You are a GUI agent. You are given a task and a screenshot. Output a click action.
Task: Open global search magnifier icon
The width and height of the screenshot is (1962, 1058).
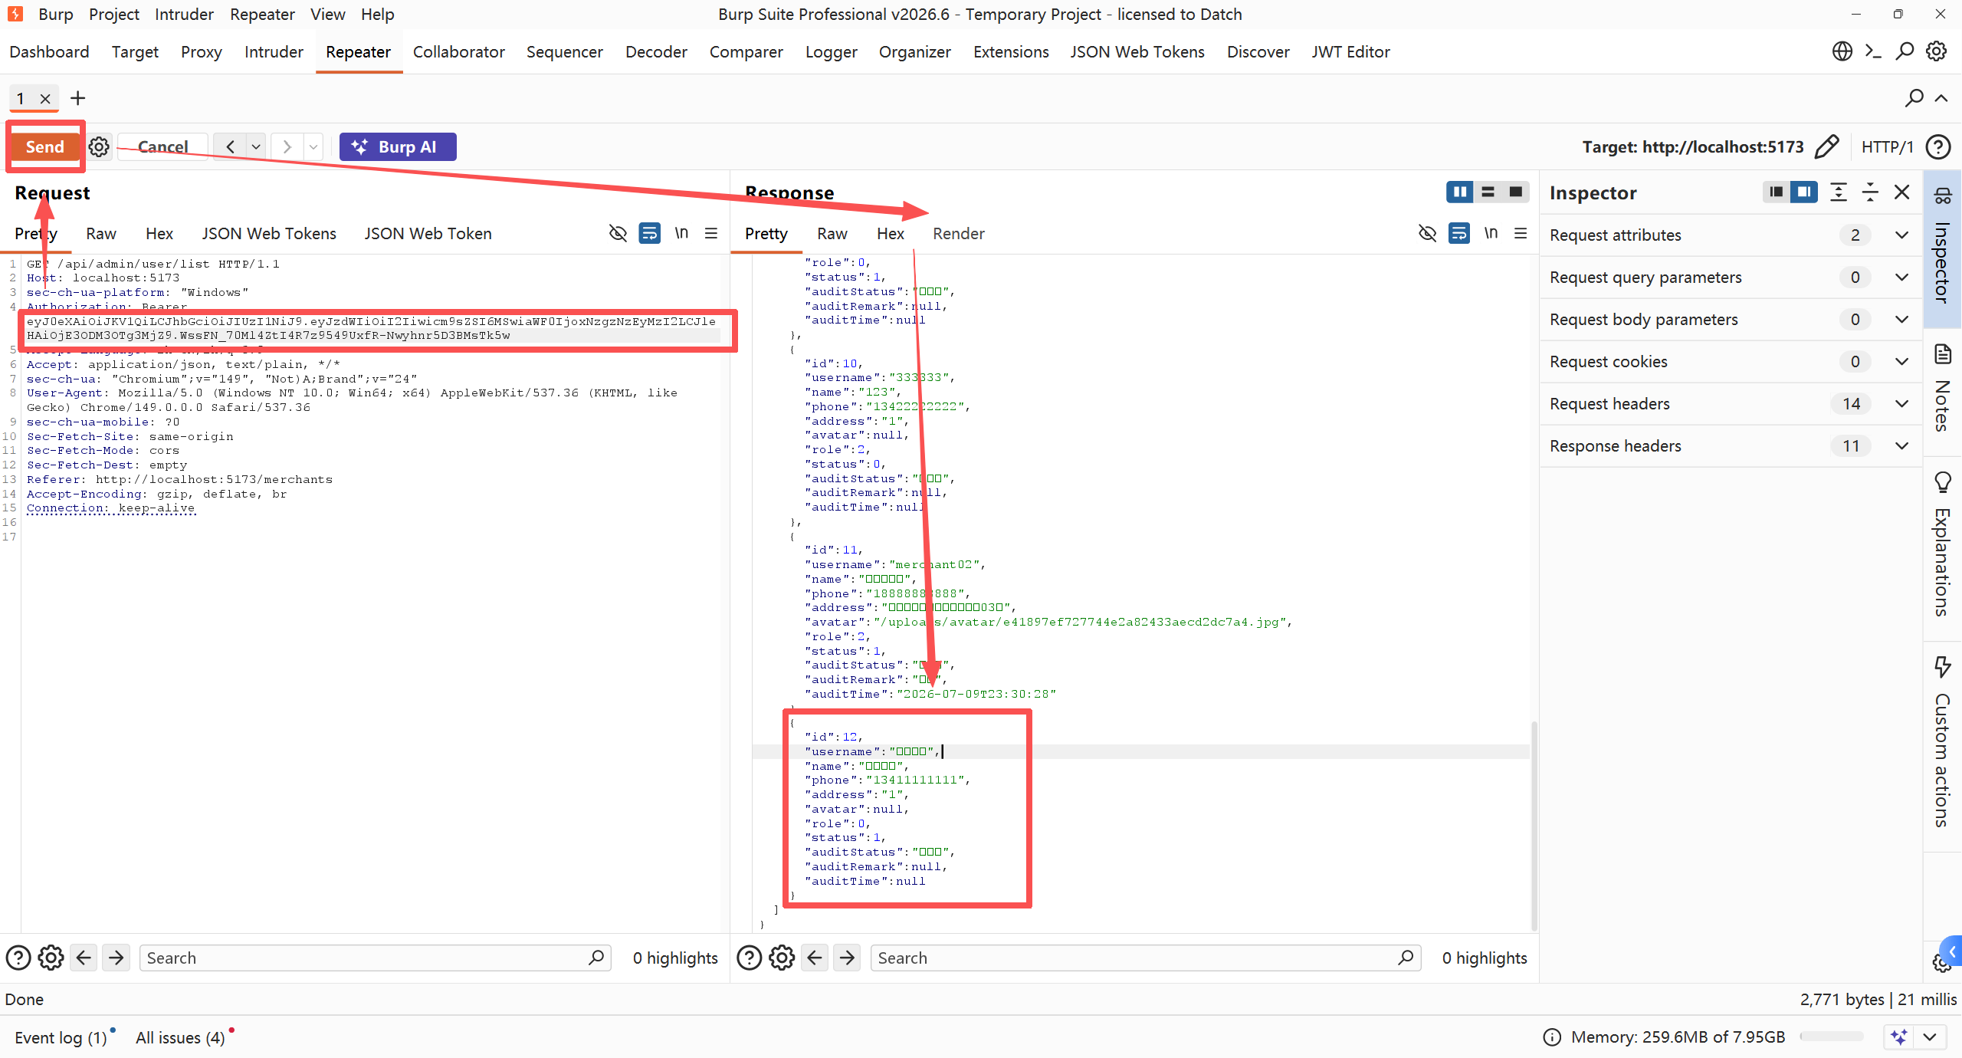(1905, 51)
